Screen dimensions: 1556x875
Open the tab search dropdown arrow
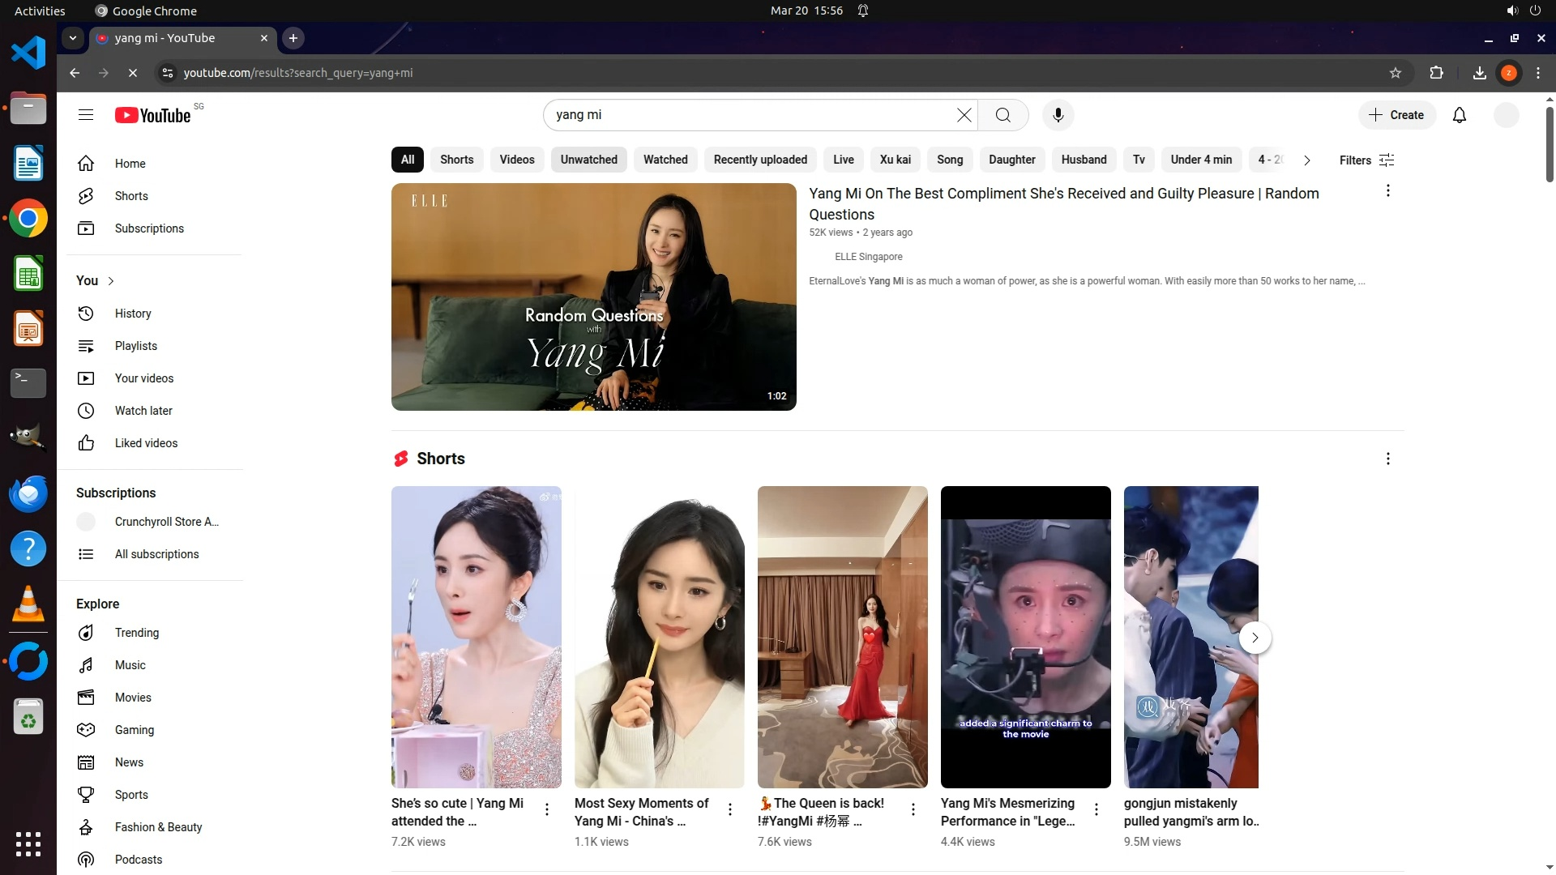coord(73,38)
